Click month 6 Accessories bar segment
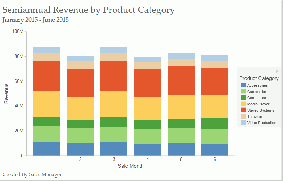Image resolution: width=283 pixels, height=181 pixels. [x=215, y=150]
